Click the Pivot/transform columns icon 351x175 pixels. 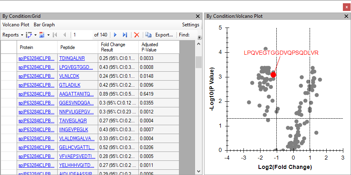(29, 35)
